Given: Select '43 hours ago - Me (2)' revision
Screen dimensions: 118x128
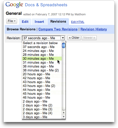Looking at the screenshot, I should (42, 86).
